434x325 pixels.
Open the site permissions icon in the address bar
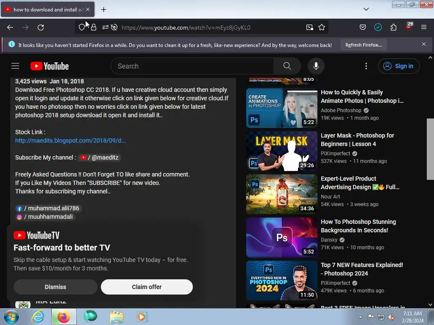(106, 28)
